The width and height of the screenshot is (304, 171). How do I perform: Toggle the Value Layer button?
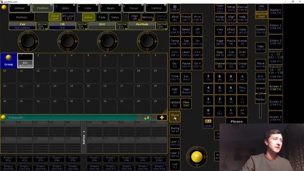(55, 17)
